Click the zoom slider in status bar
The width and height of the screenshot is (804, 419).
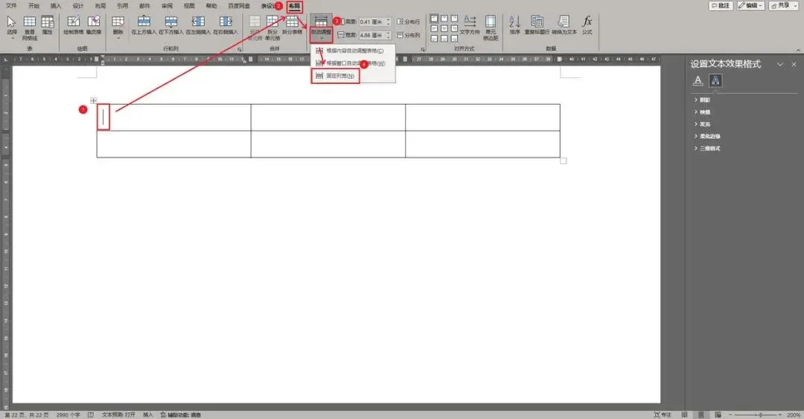757,415
